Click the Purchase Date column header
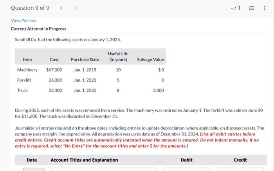Viewport: 274px width, 171px height. click(x=85, y=60)
